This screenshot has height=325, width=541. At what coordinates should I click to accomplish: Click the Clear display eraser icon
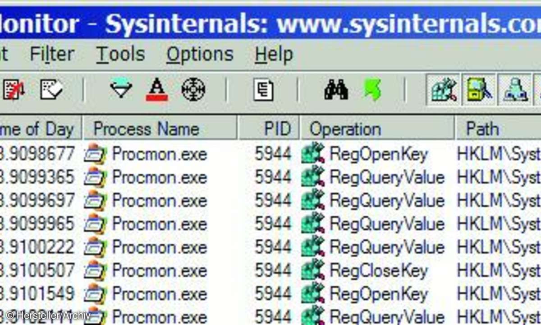tap(51, 89)
